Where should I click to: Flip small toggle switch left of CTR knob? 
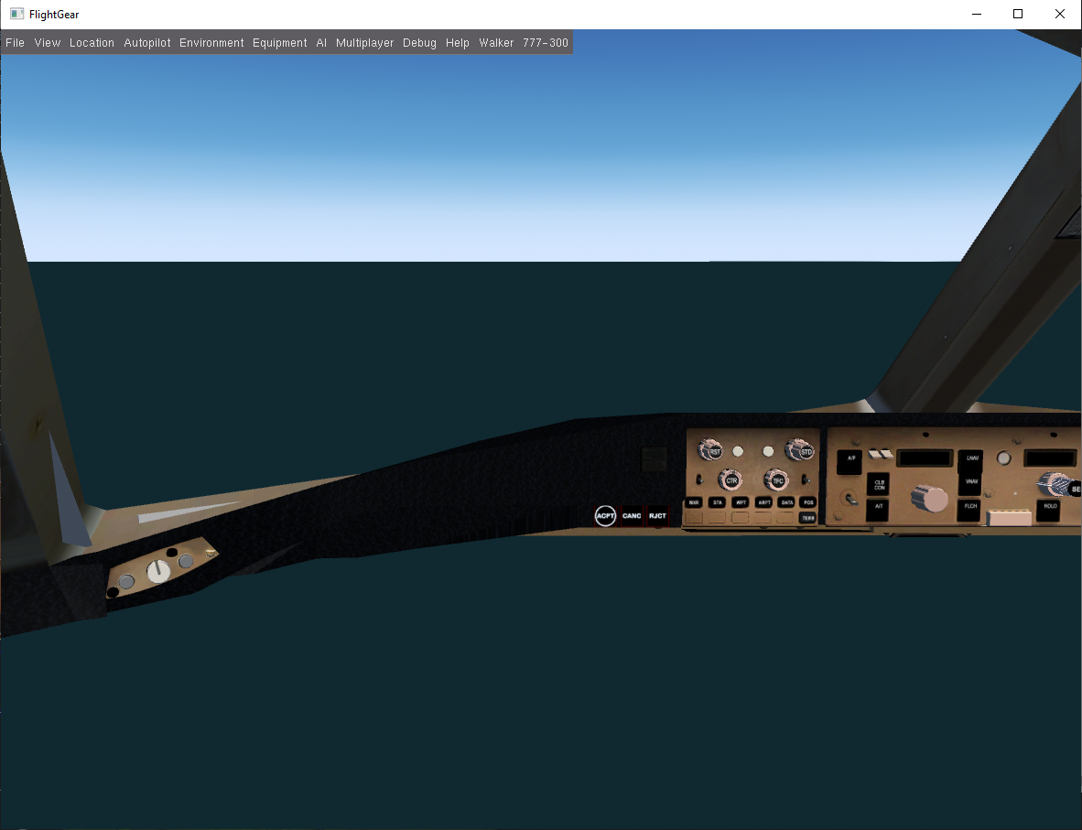coord(699,479)
